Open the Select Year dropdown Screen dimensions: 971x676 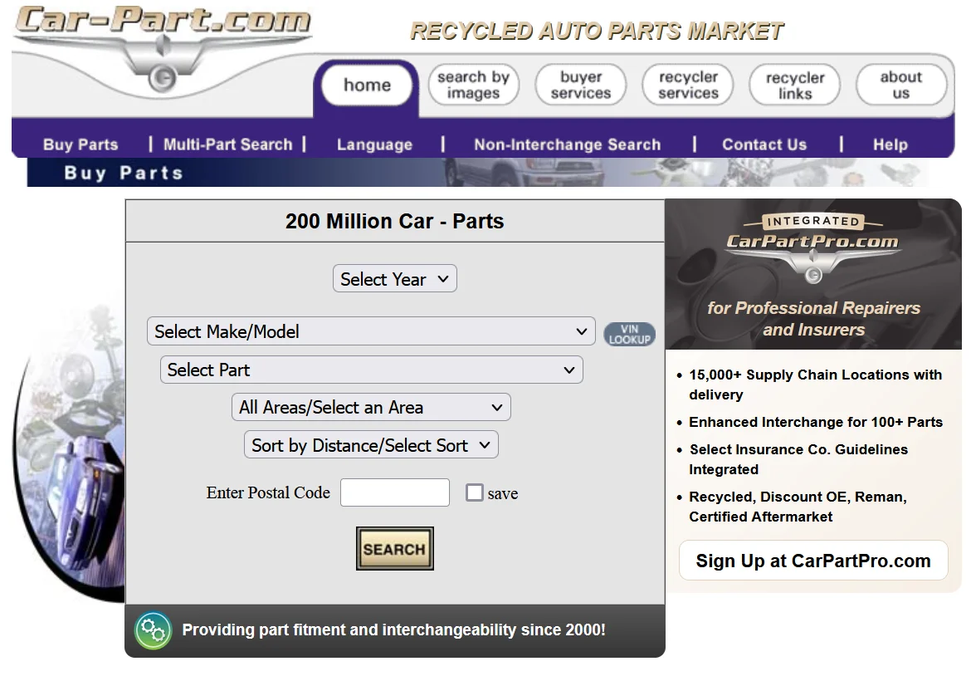click(x=394, y=279)
